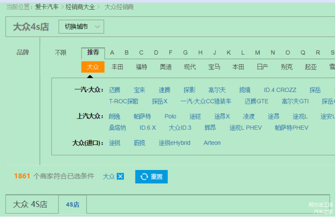335x217 pixels.
Task: Open the Arteon model link
Action: pos(212,143)
